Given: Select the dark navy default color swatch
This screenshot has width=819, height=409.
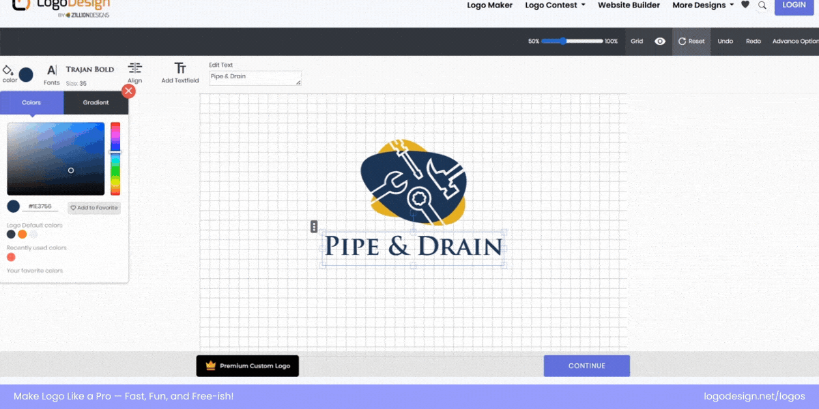Looking at the screenshot, I should coord(11,234).
